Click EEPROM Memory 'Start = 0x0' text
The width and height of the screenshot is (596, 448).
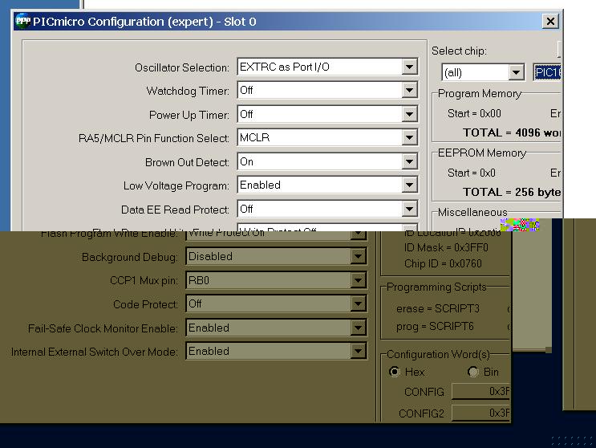click(x=472, y=173)
